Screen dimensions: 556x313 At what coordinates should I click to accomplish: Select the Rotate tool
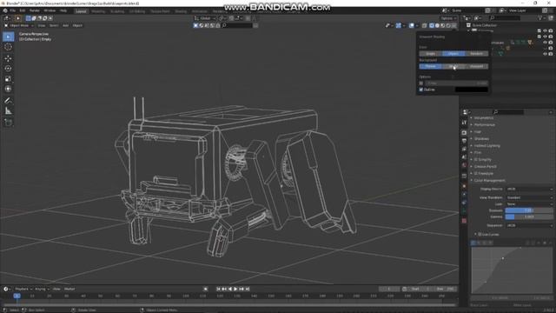tap(8, 69)
